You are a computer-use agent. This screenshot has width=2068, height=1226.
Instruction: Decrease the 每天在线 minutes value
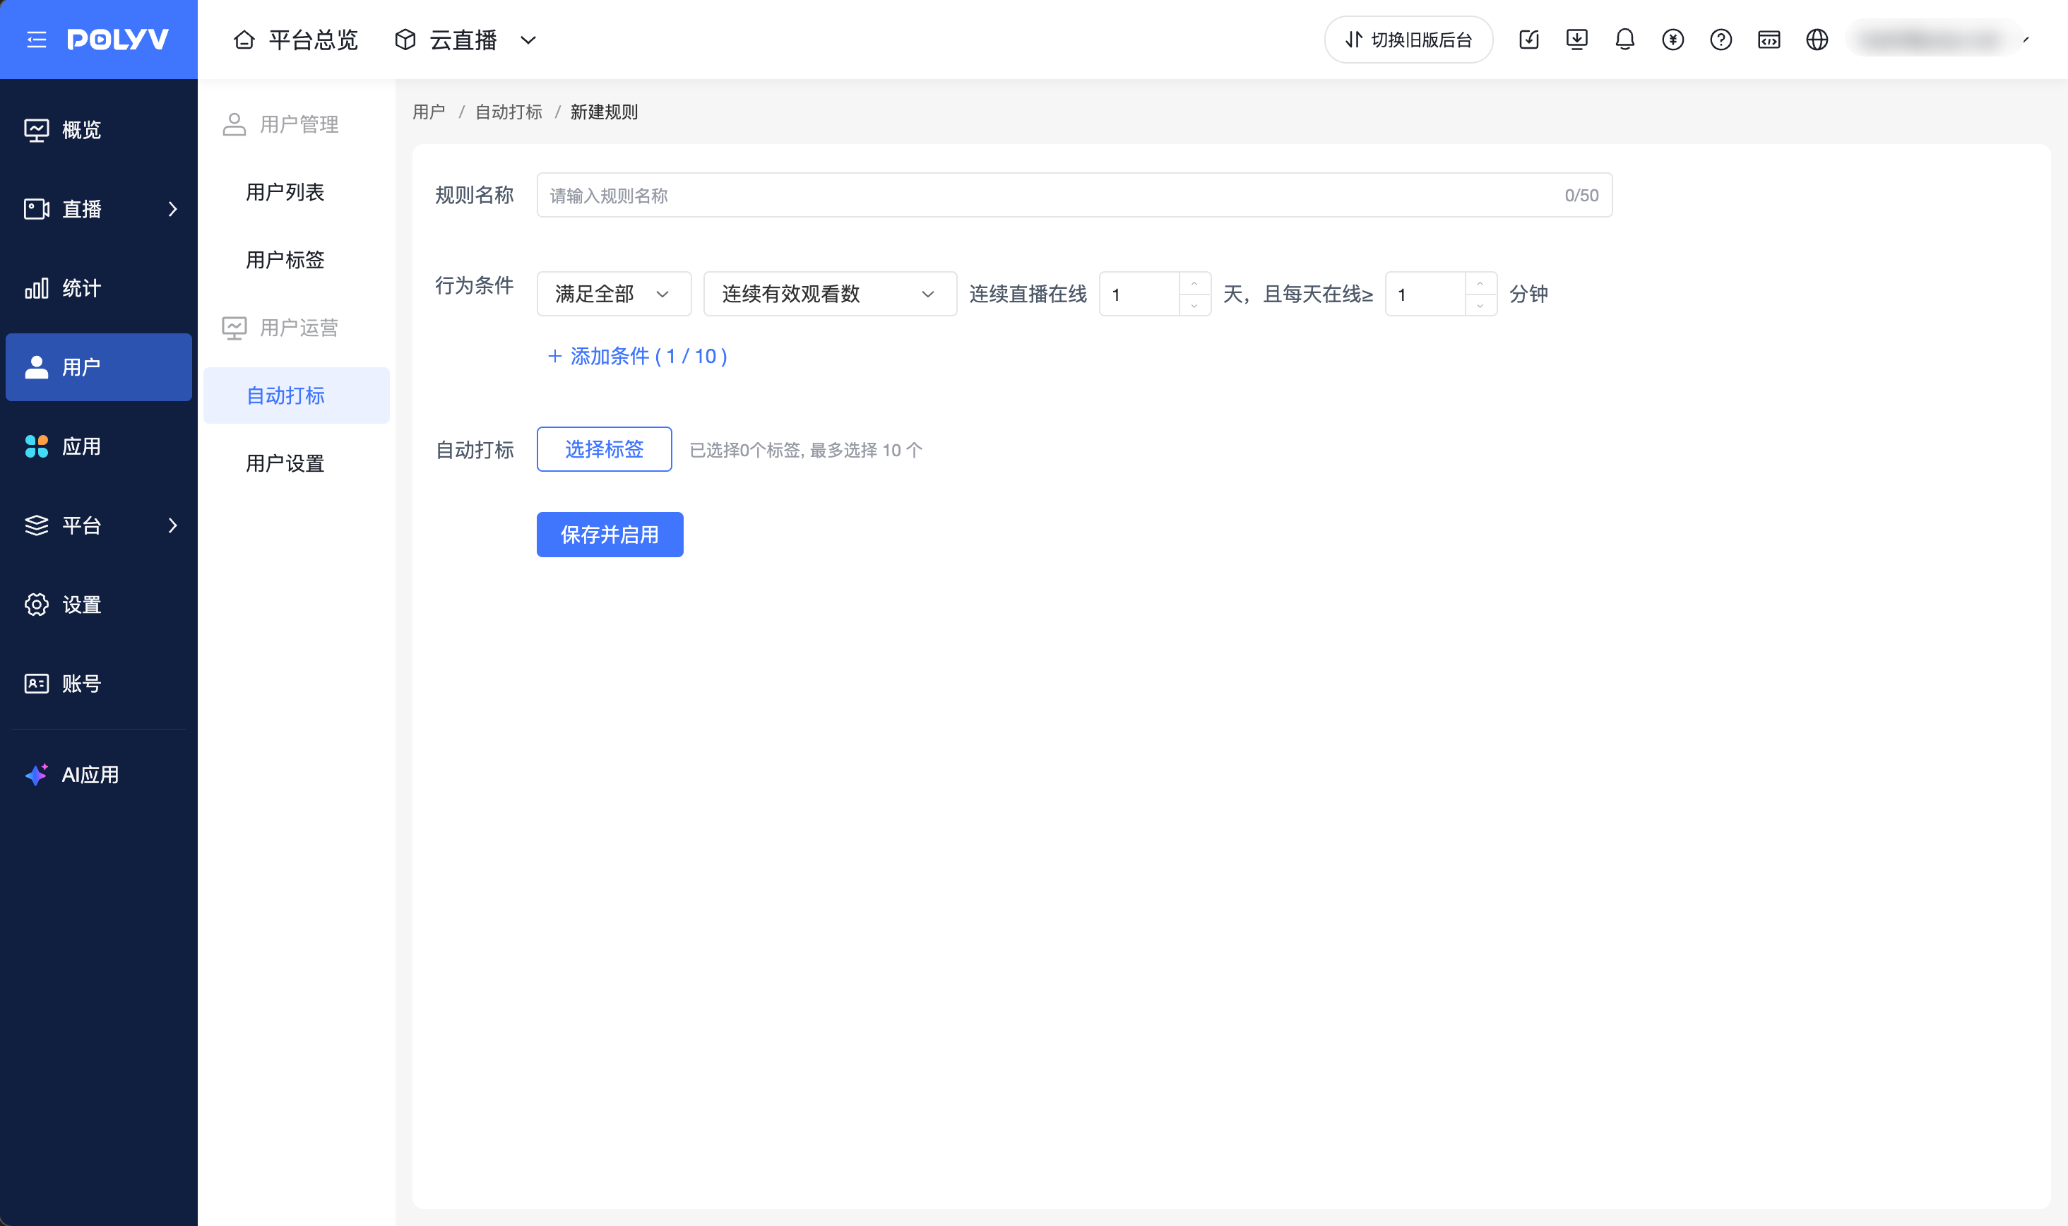coord(1480,305)
